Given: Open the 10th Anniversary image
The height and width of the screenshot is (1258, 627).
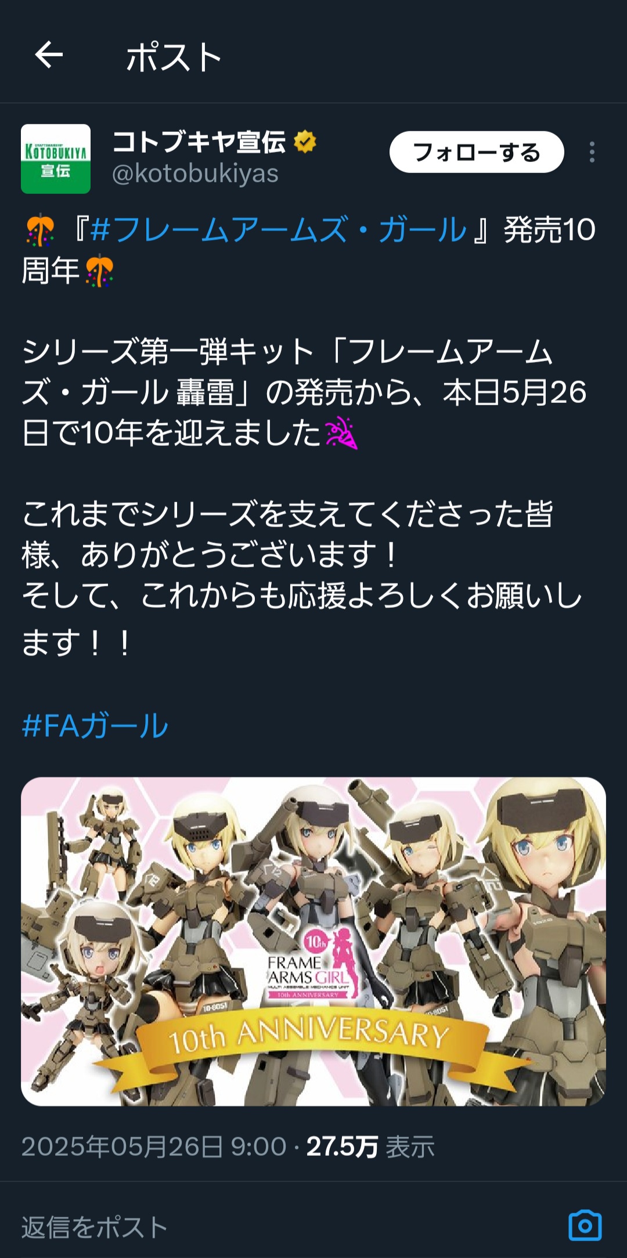Looking at the screenshot, I should [x=313, y=941].
